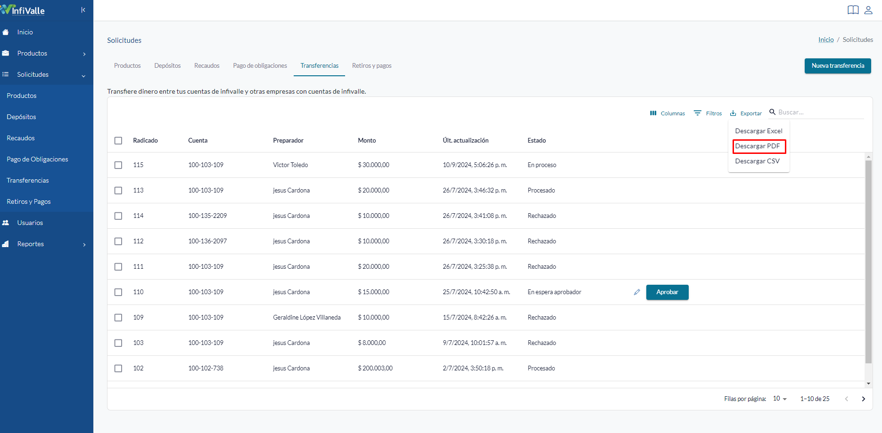Choose Descargar PDF from export menu

pos(758,146)
